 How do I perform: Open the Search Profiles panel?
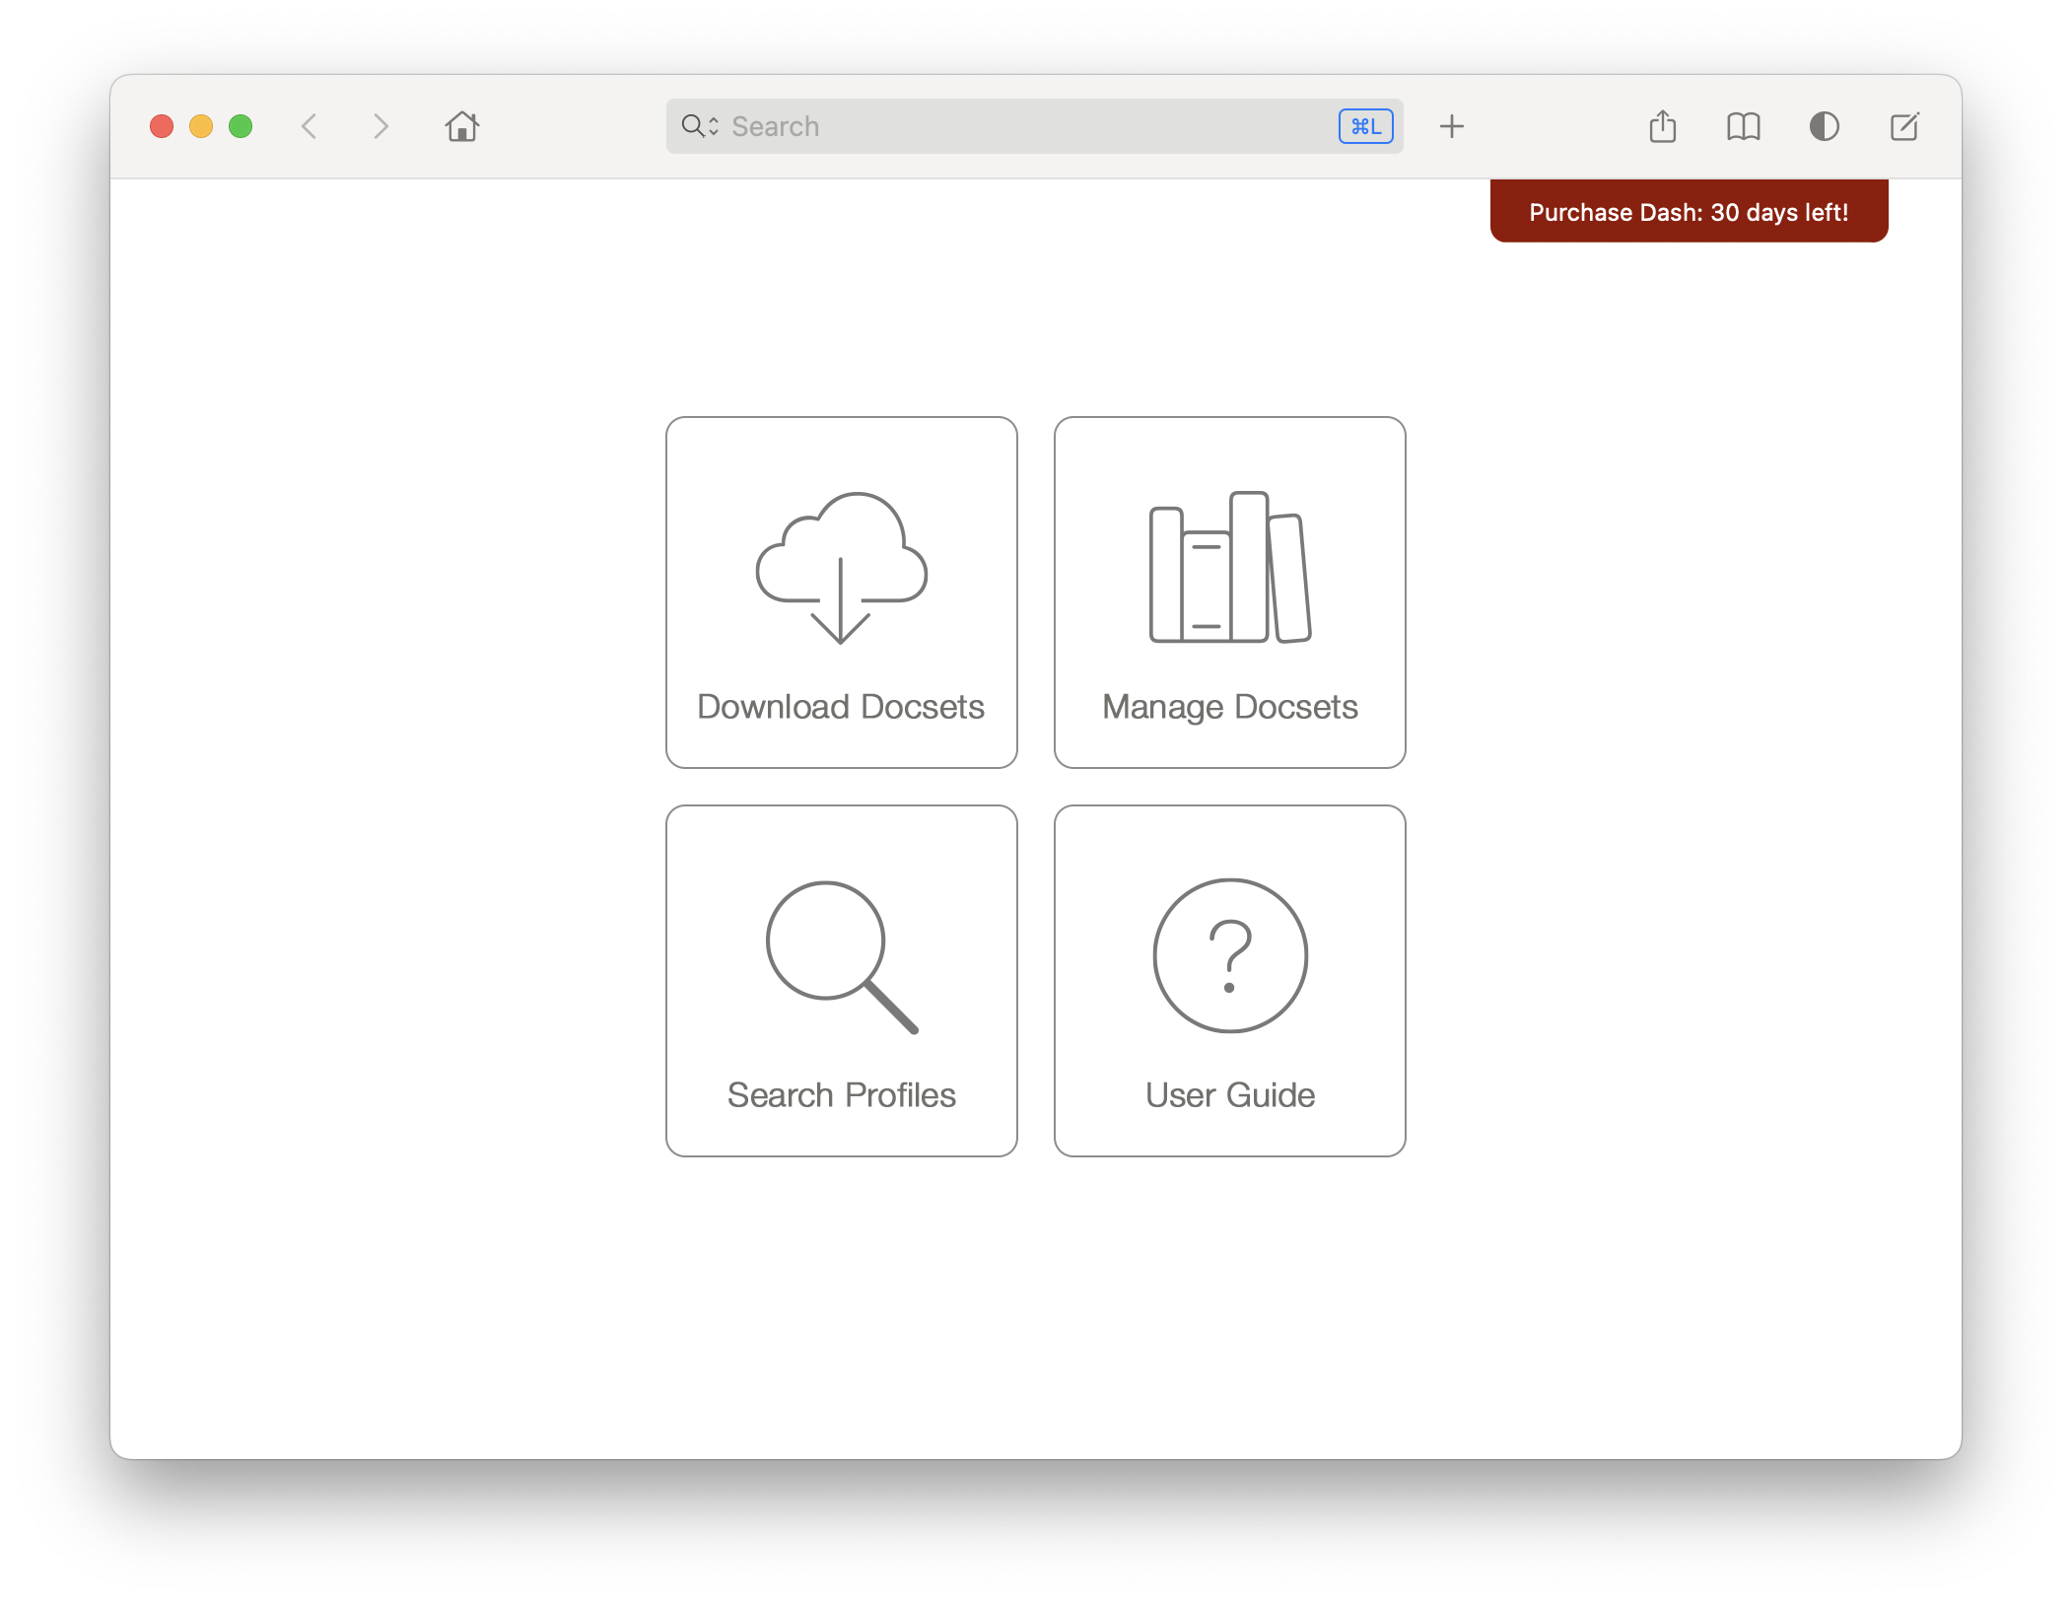click(x=841, y=981)
